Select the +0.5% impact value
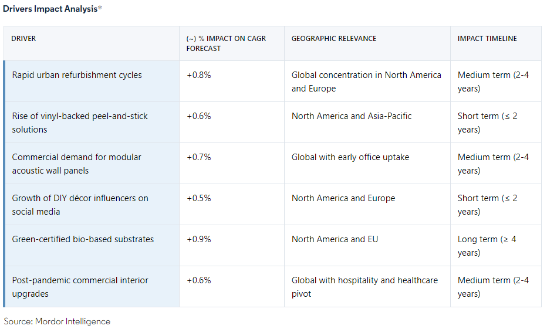Image resolution: width=547 pixels, height=329 pixels. (198, 198)
